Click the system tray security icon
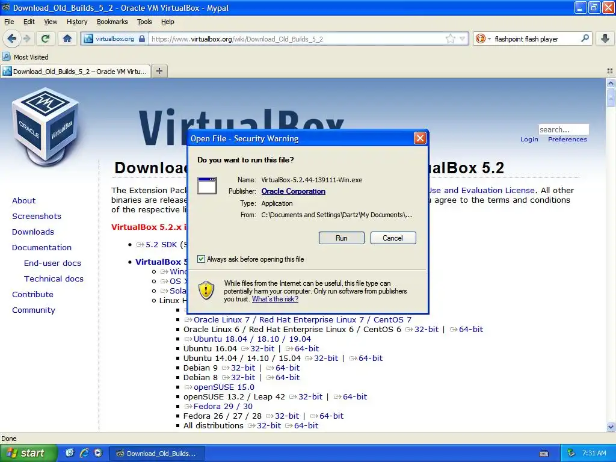This screenshot has height=462, width=616. 571,453
